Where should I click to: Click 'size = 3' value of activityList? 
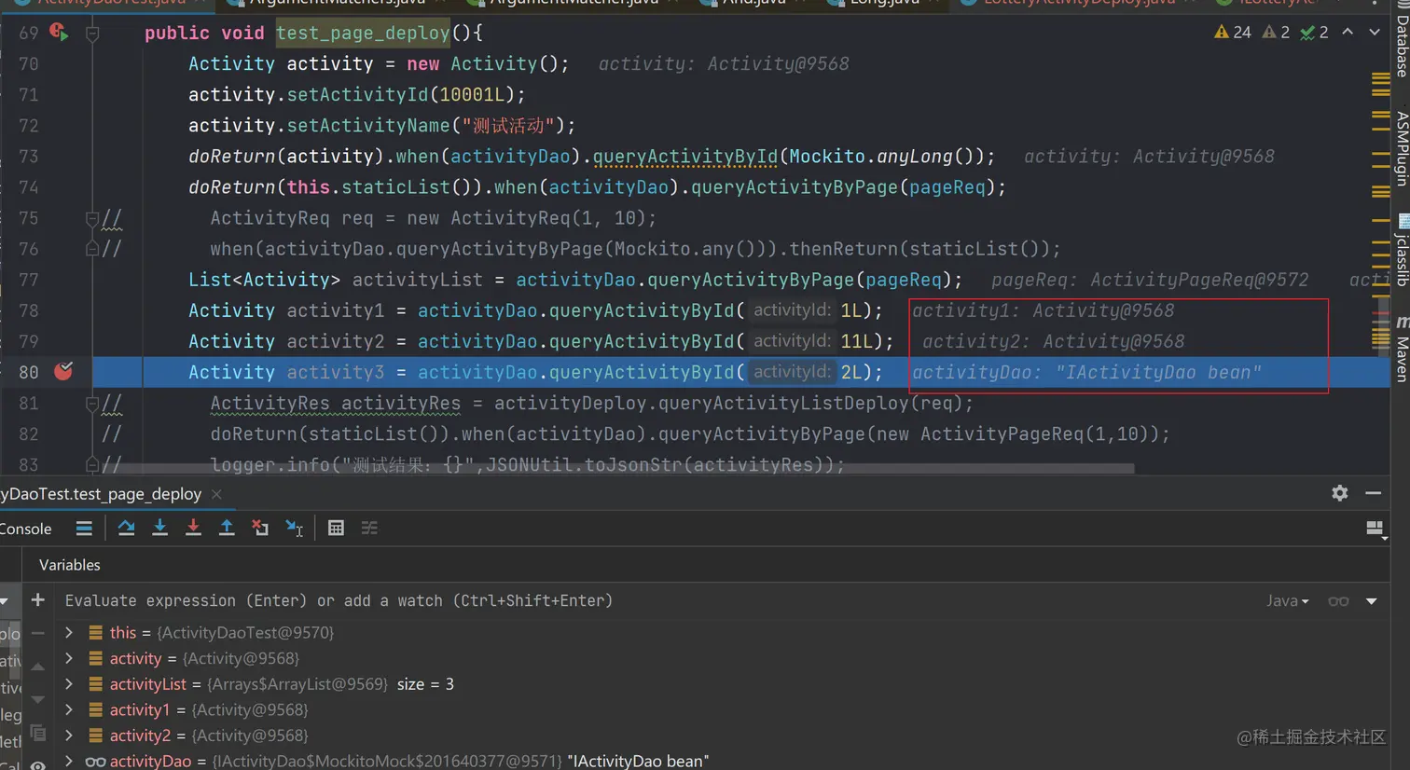pos(425,684)
